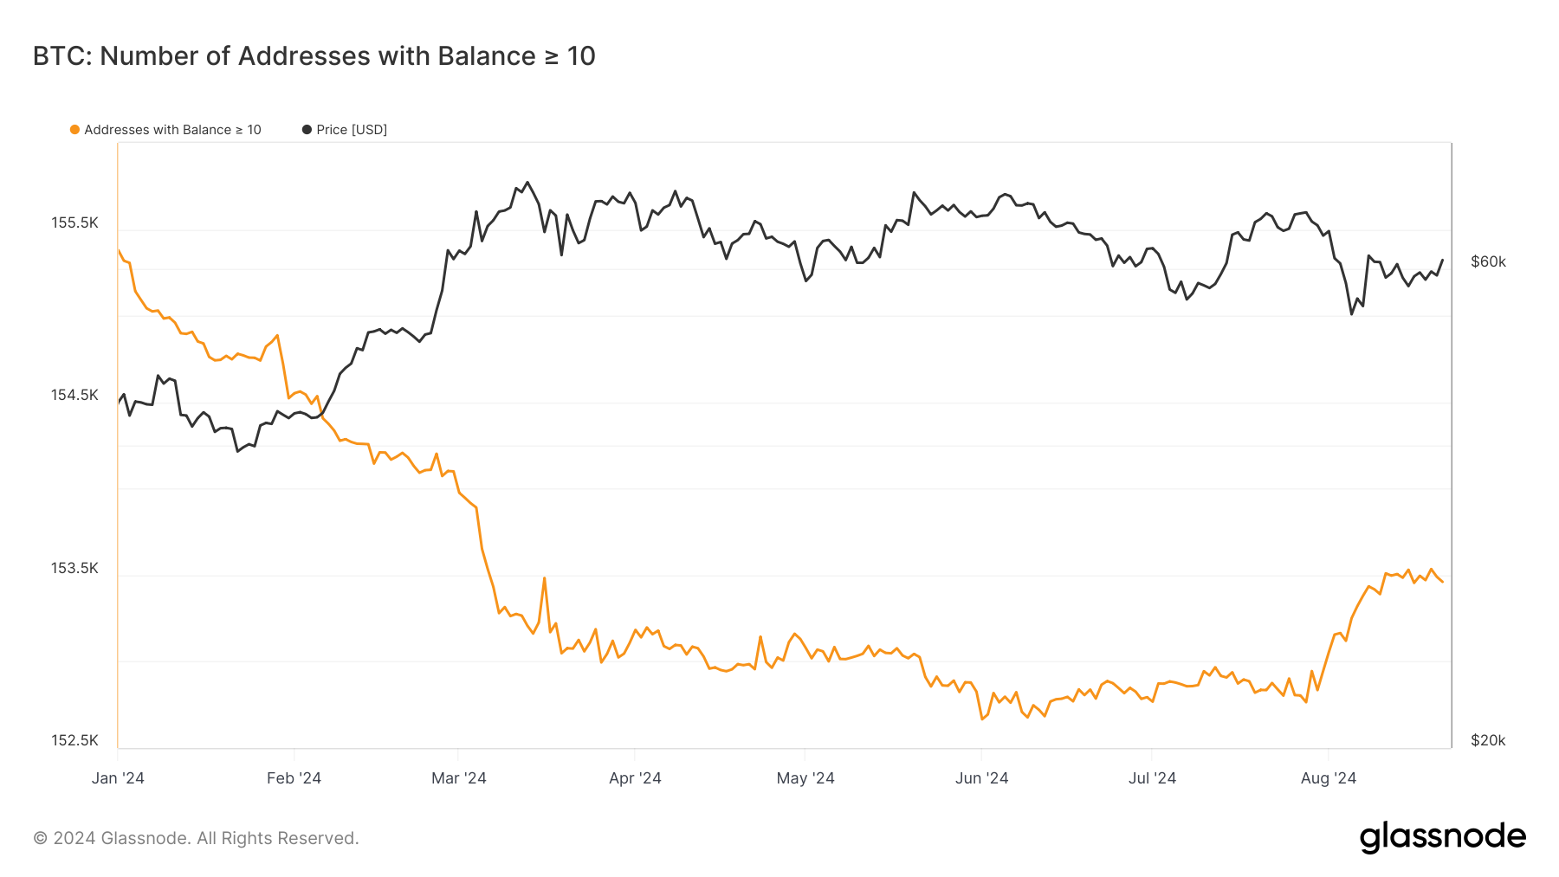Click the 154.5K y-axis label
The height and width of the screenshot is (877, 1559).
pyautogui.click(x=74, y=396)
